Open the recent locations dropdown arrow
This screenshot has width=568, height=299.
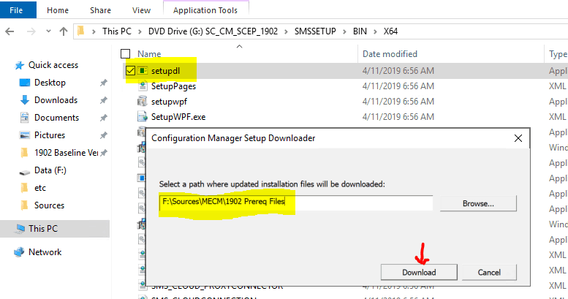tap(48, 31)
